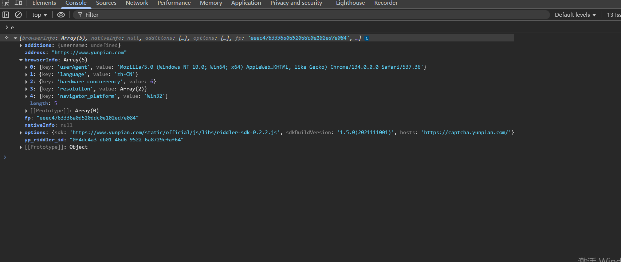This screenshot has height=262, width=621.
Task: Expand the options object property
Action: (21, 133)
